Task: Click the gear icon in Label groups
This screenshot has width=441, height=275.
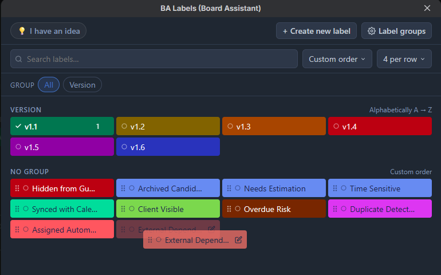Action: click(372, 31)
